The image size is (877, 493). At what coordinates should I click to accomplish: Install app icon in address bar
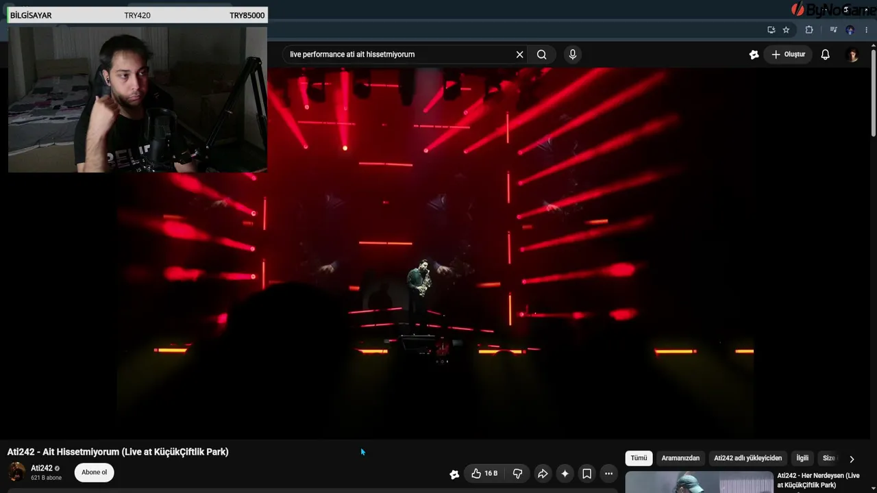point(771,29)
